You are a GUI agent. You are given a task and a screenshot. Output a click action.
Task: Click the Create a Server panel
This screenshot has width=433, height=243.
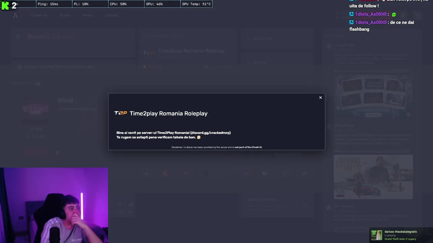click(x=277, y=205)
